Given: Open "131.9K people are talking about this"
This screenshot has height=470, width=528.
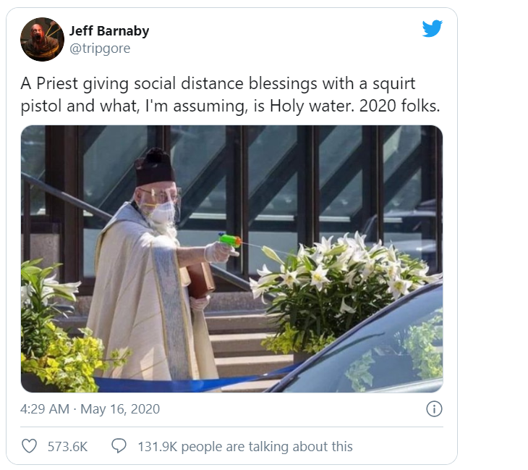Looking at the screenshot, I should coord(245,447).
